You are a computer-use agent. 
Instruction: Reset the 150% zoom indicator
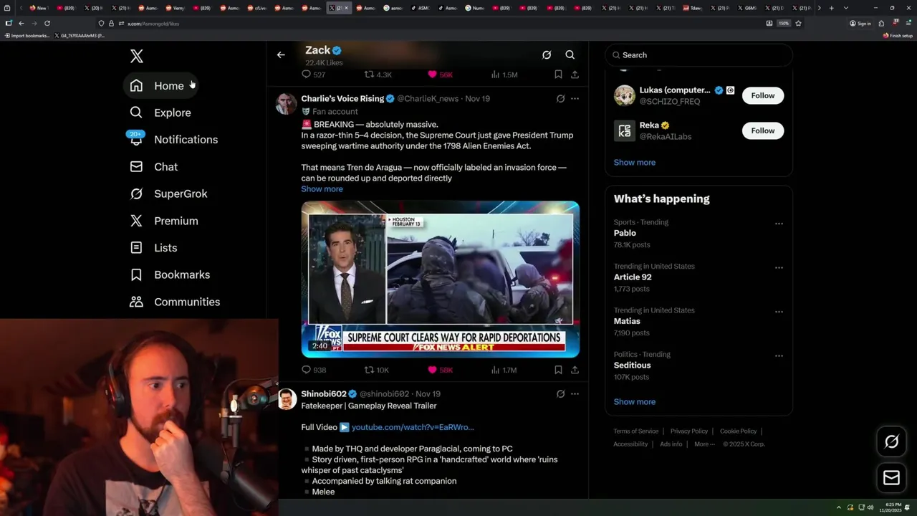pyautogui.click(x=784, y=23)
